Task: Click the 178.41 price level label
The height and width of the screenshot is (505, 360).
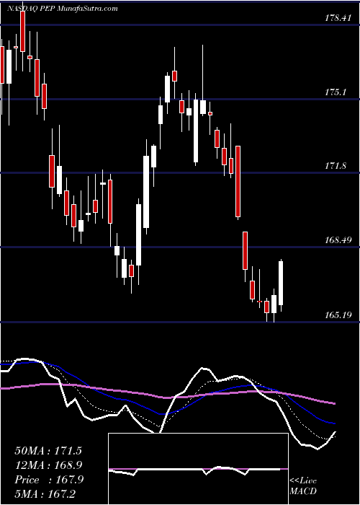Action: pyautogui.click(x=338, y=18)
